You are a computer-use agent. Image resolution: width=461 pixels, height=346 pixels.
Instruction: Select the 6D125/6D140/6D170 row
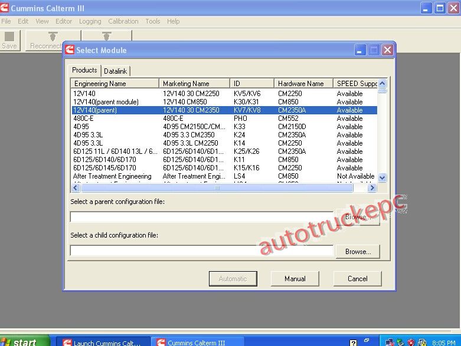224,159
